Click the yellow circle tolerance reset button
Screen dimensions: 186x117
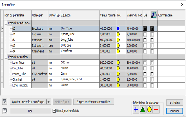coord(149,109)
